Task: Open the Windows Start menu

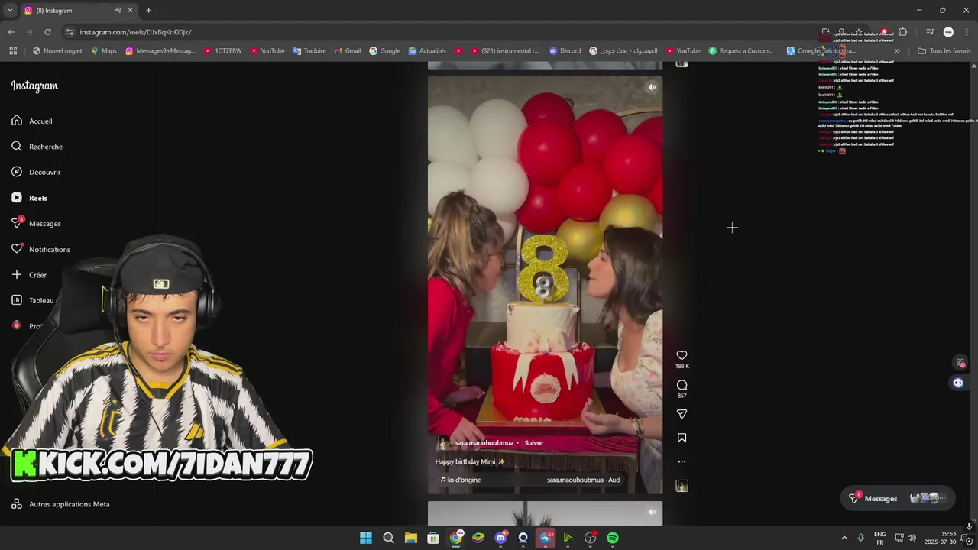Action: [366, 538]
